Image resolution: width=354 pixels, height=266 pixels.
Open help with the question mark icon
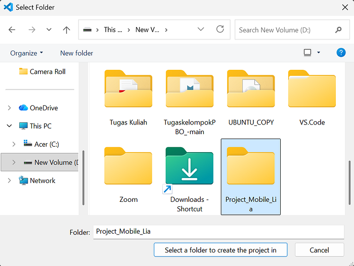[x=341, y=53]
